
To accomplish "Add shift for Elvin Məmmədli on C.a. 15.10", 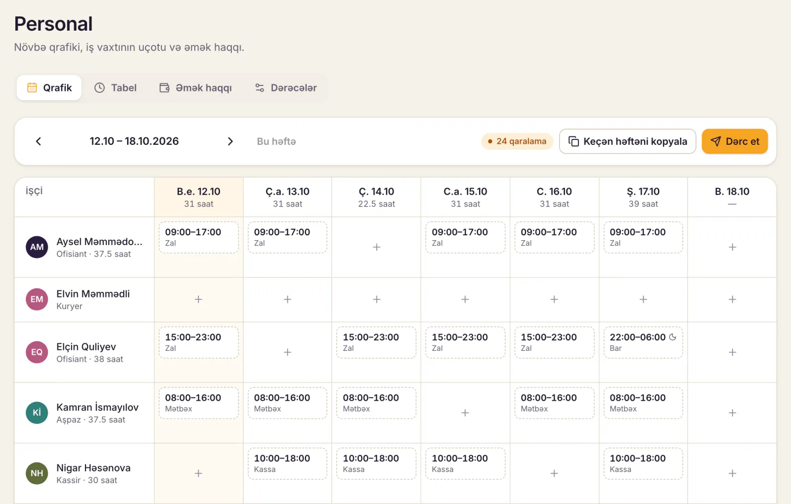I will (465, 299).
